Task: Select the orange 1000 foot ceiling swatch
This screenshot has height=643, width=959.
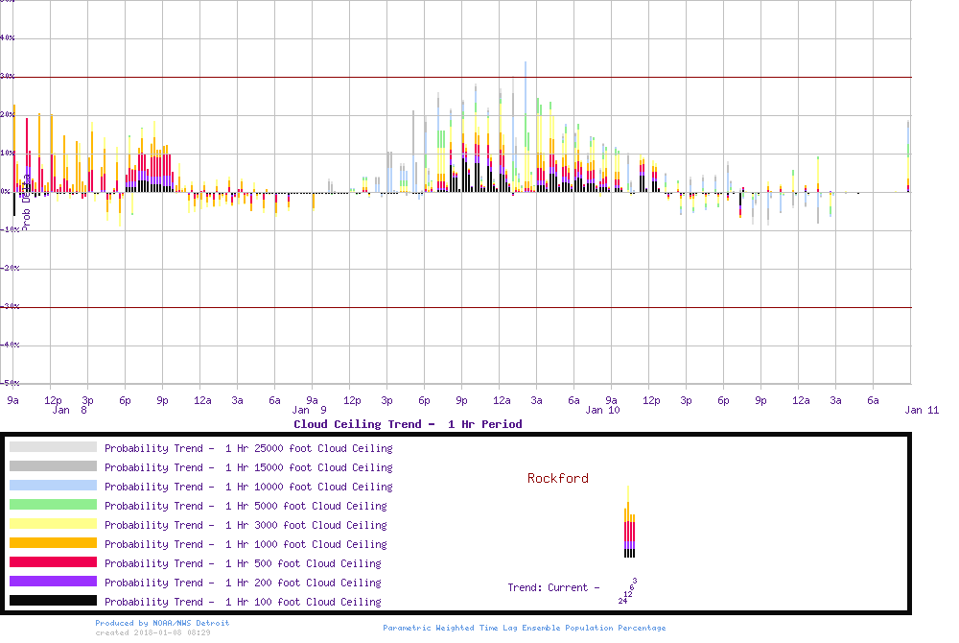Action: pyautogui.click(x=53, y=543)
